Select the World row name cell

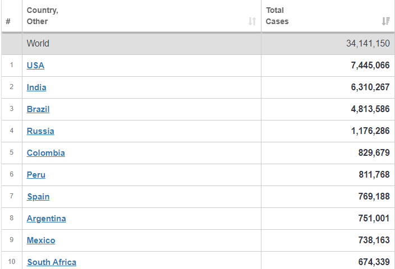pyautogui.click(x=38, y=44)
